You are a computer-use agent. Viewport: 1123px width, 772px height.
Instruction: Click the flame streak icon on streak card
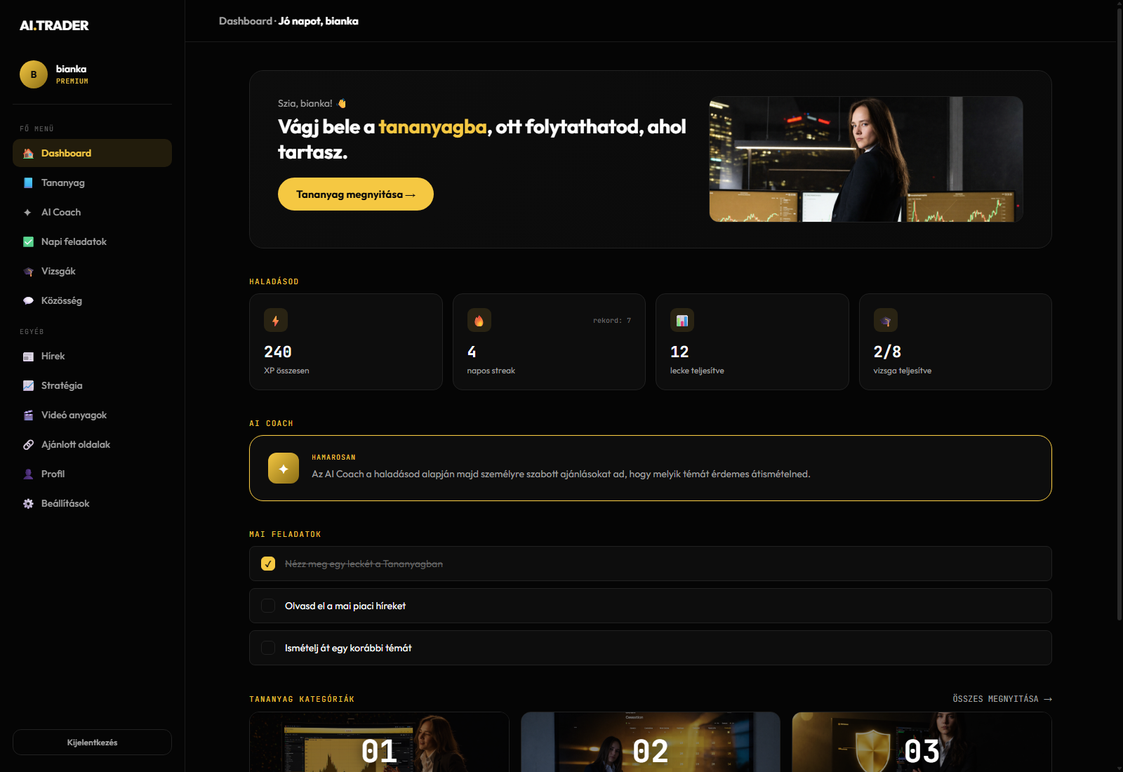[x=479, y=320]
